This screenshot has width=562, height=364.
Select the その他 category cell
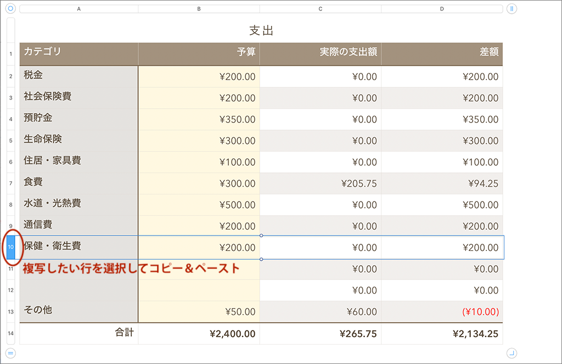tap(79, 312)
